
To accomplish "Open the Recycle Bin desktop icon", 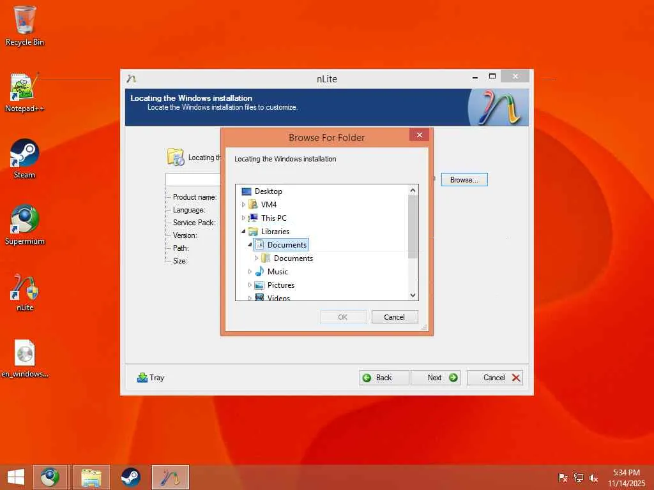I will click(25, 26).
